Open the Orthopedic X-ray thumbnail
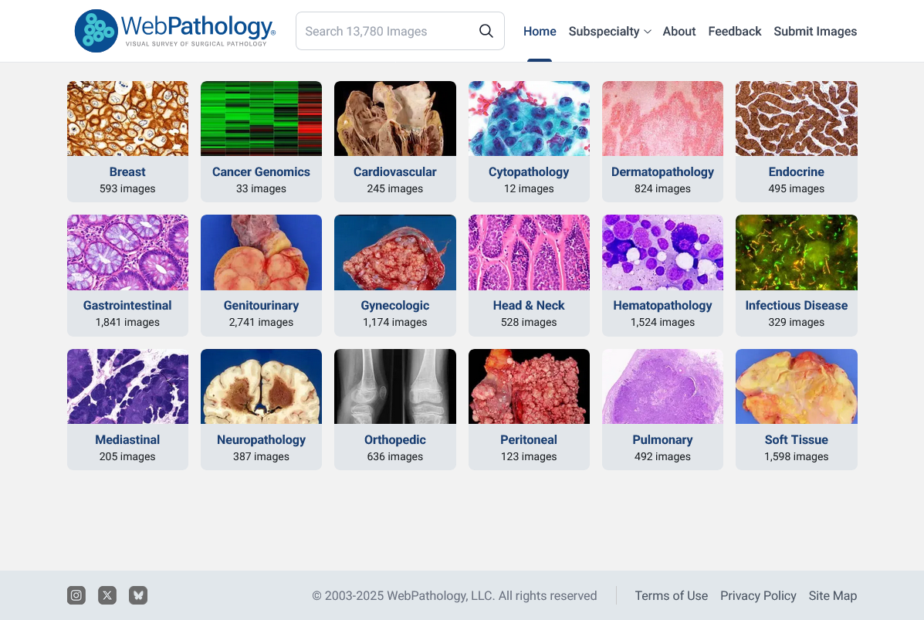The width and height of the screenshot is (924, 620). pyautogui.click(x=394, y=386)
